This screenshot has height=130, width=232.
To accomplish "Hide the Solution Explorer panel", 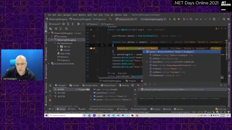I will (x=83, y=24).
